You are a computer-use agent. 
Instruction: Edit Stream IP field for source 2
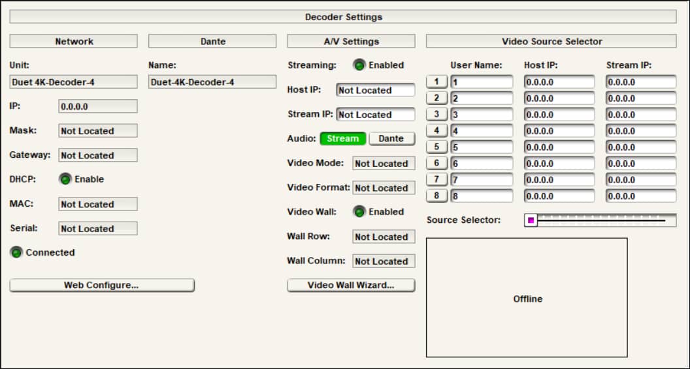(x=641, y=98)
